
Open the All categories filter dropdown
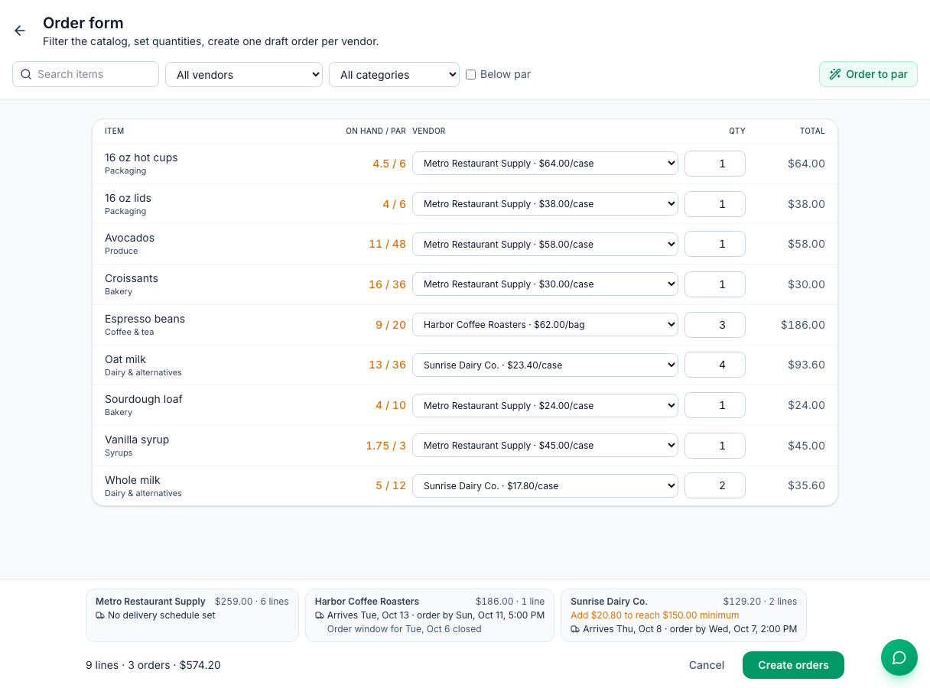pos(394,74)
